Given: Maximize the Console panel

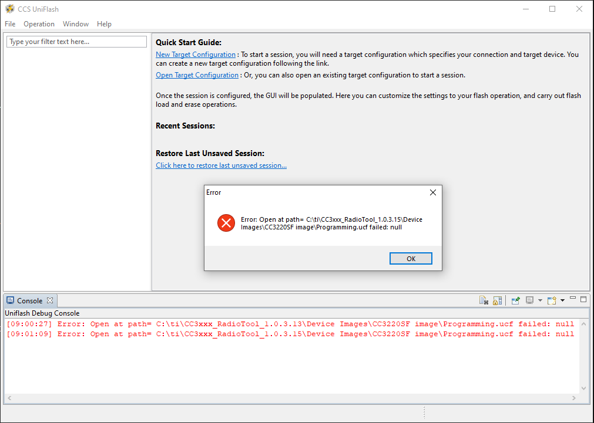Looking at the screenshot, I should coord(583,299).
